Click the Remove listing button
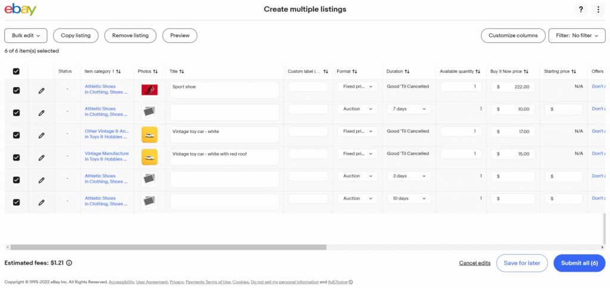The width and height of the screenshot is (610, 288). click(130, 35)
